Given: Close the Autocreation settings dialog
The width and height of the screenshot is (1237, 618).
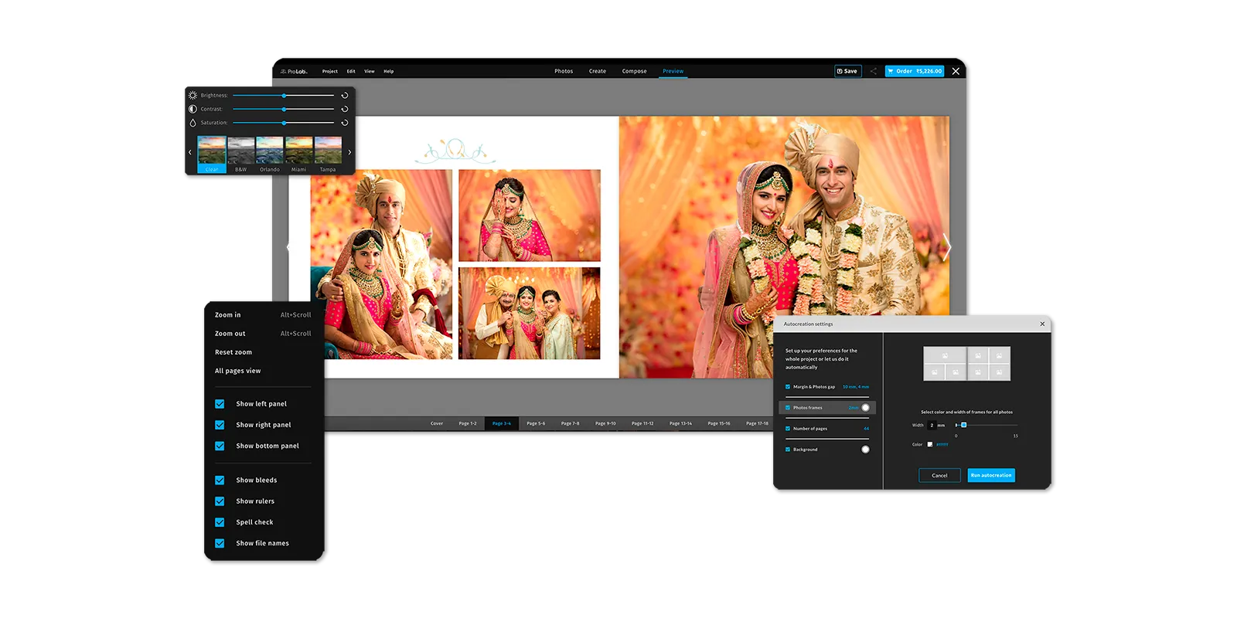Looking at the screenshot, I should 1042,324.
